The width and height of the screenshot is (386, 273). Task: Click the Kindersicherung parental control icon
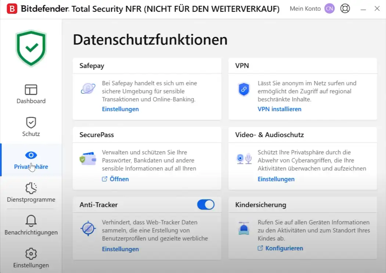point(243,228)
